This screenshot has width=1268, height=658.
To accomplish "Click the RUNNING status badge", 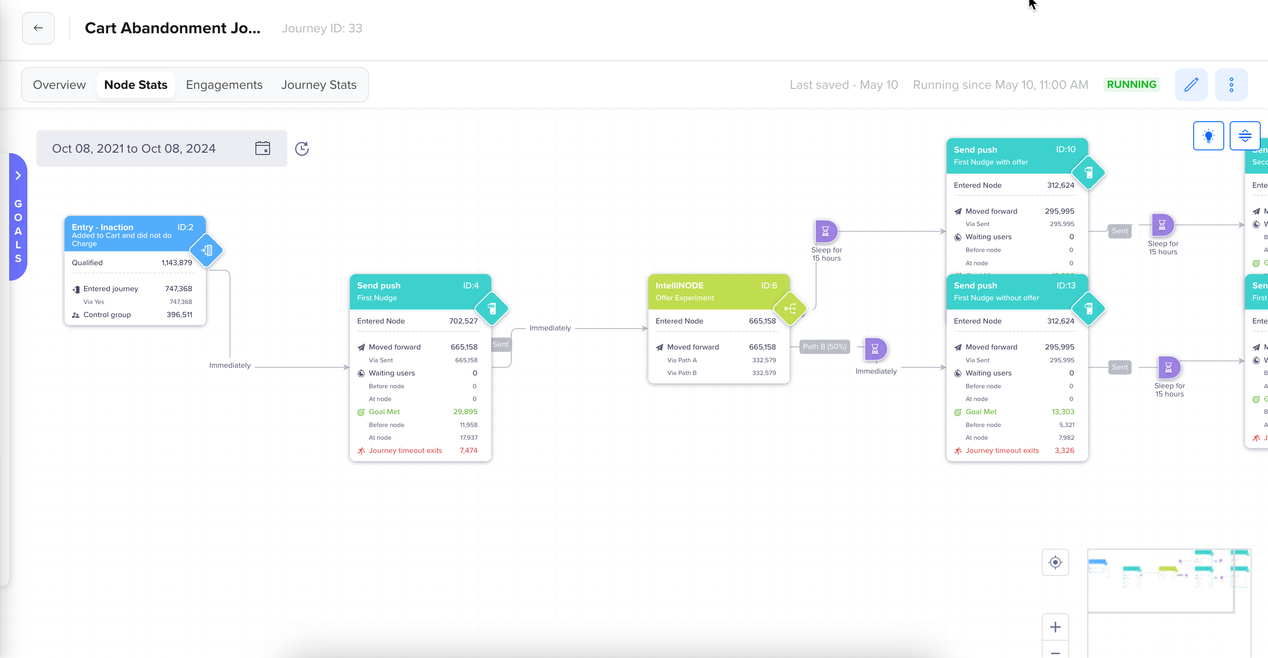I will coord(1131,85).
